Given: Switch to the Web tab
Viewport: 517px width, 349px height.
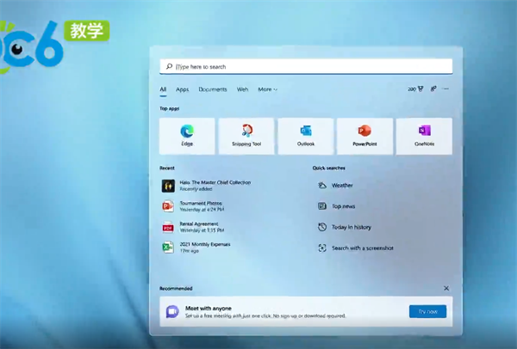Looking at the screenshot, I should click(x=242, y=89).
